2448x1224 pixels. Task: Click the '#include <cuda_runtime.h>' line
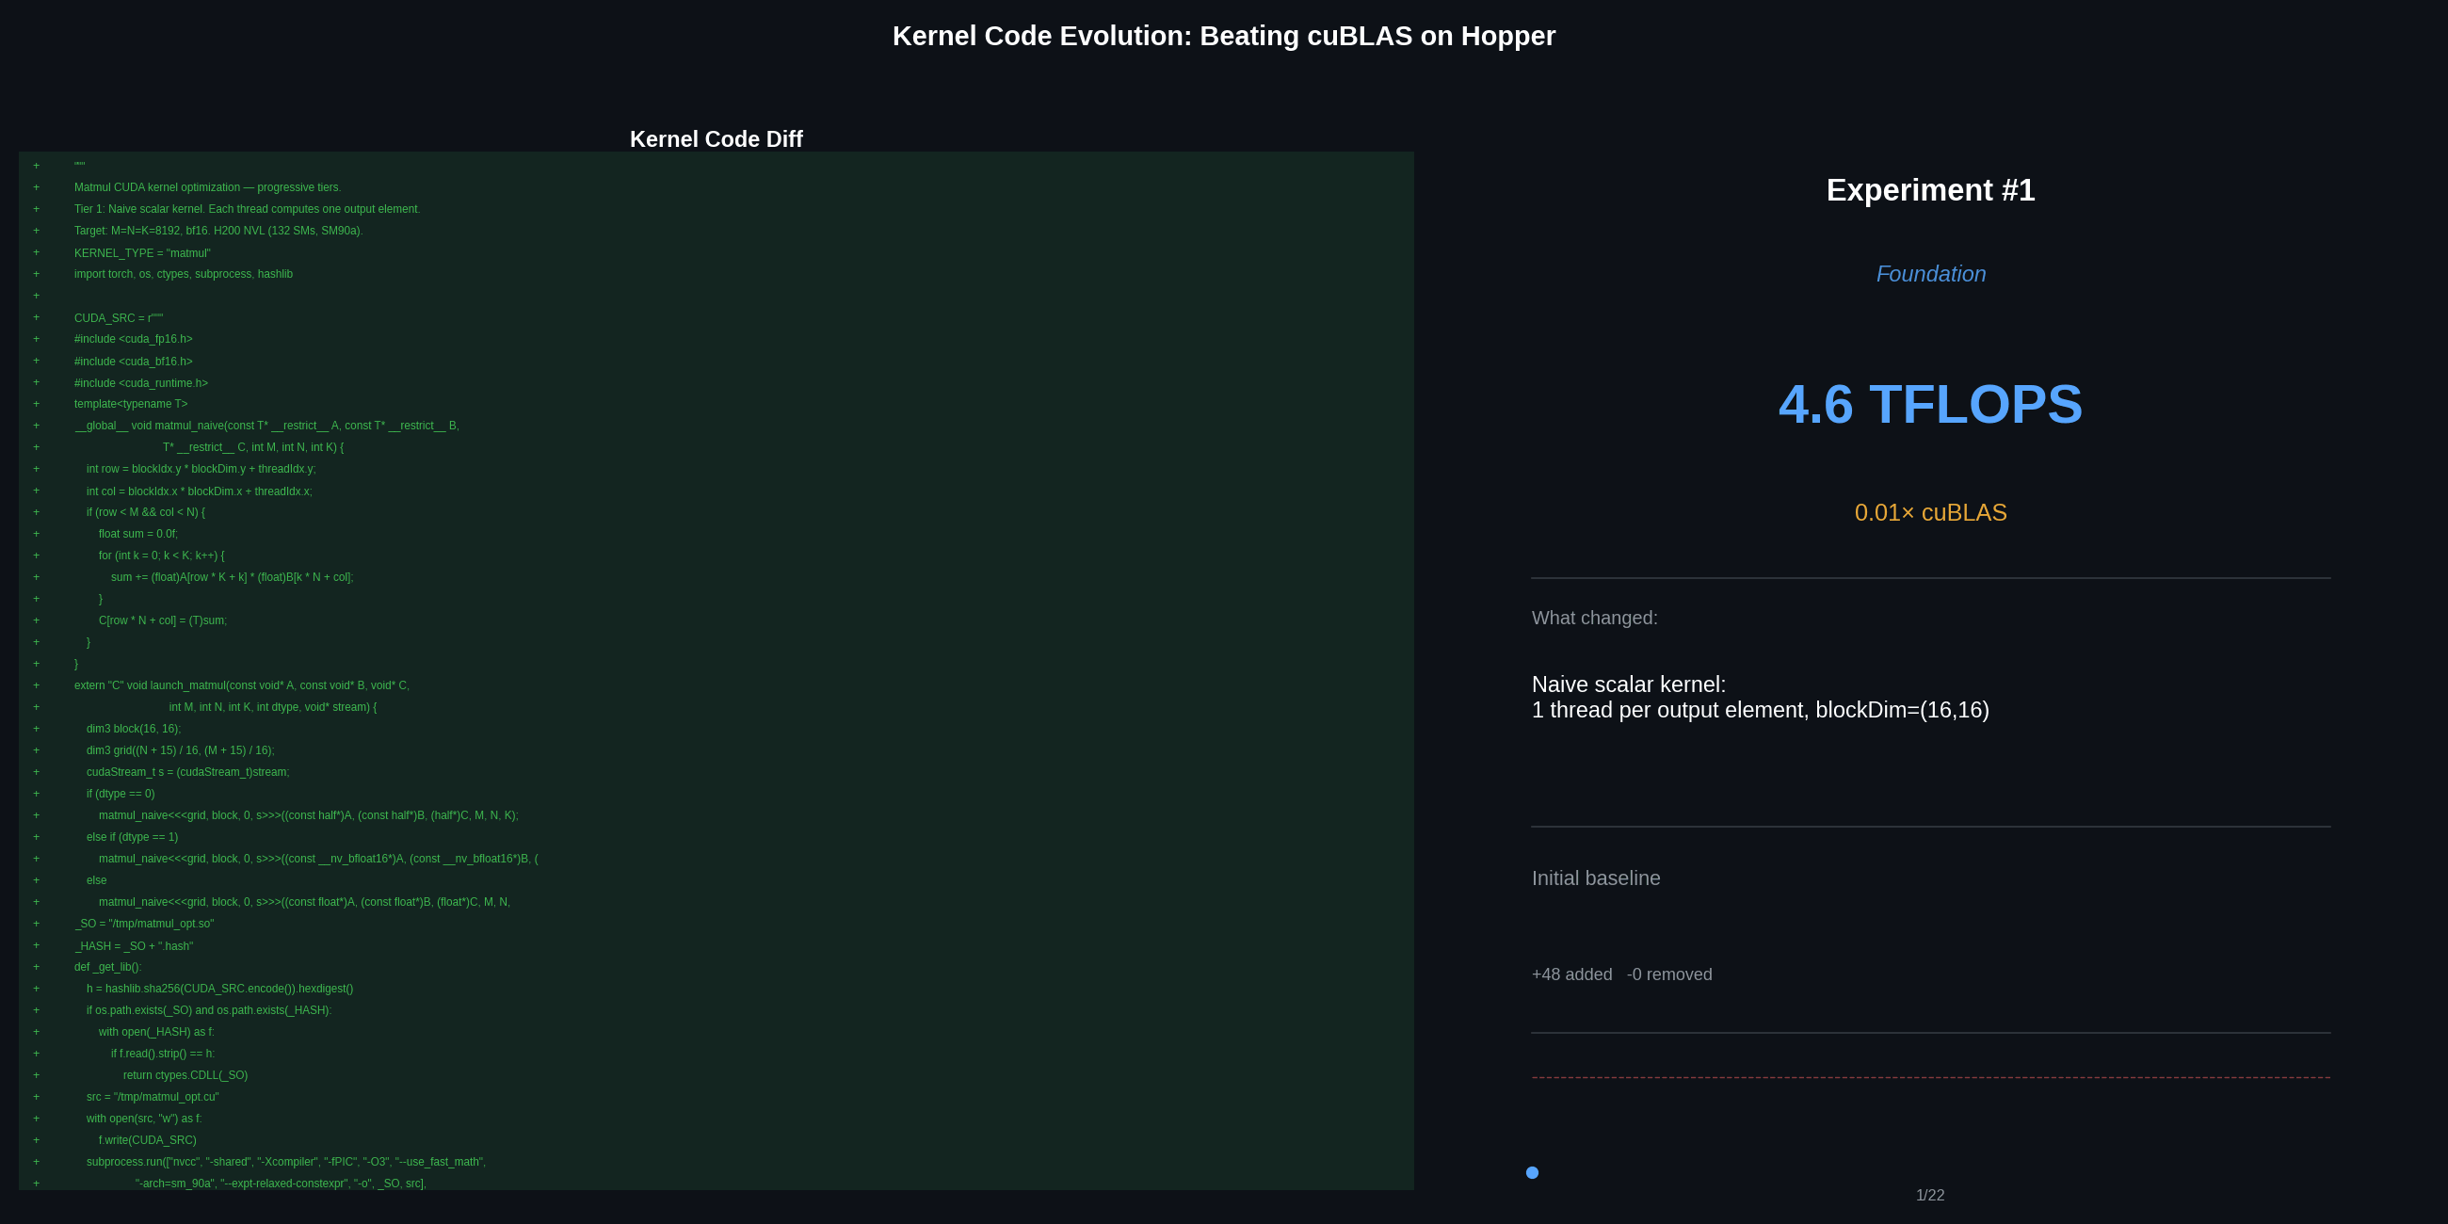pos(140,383)
